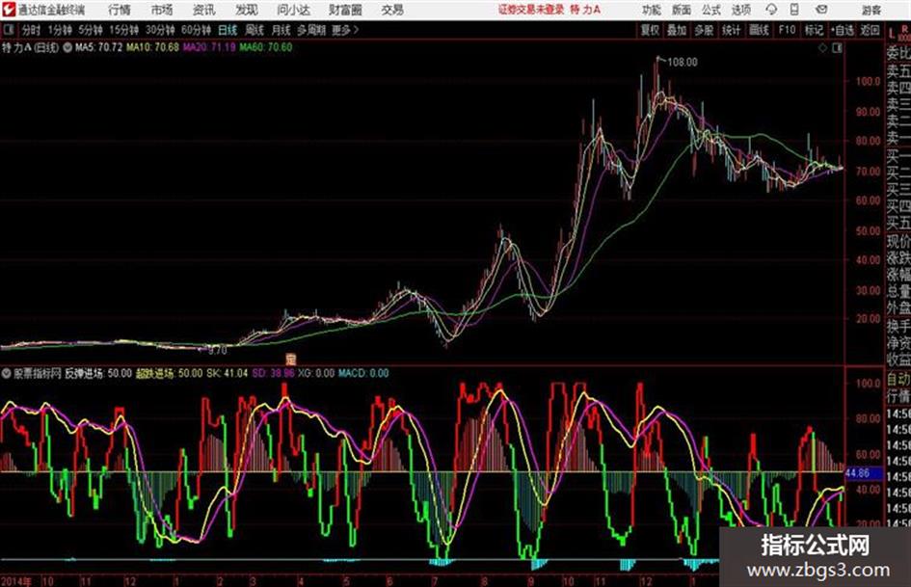Click the 多股 multi-stock button

tap(704, 30)
